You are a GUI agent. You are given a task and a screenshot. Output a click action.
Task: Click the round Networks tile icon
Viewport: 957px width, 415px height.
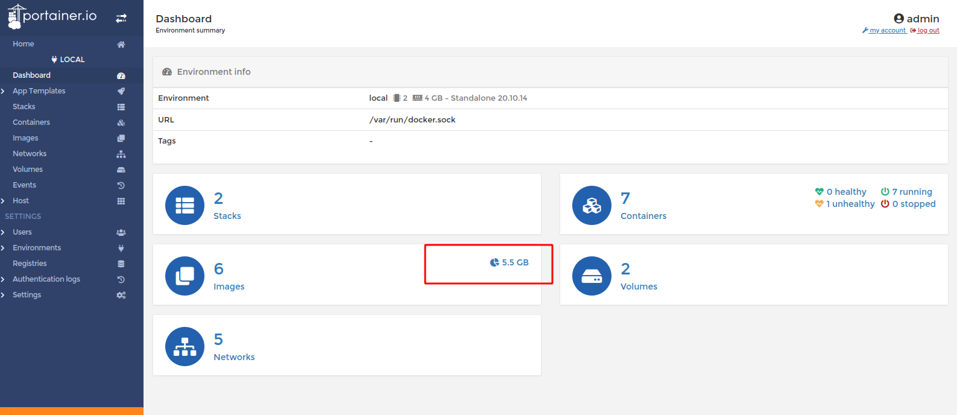pyautogui.click(x=185, y=346)
